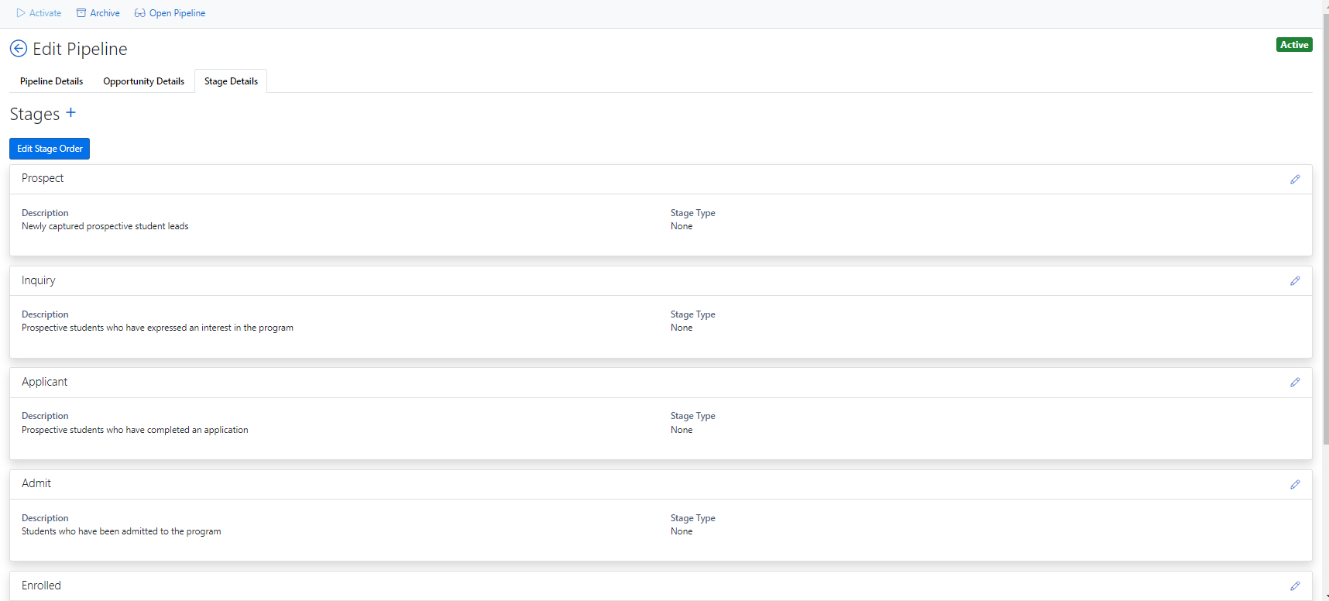Edit the Prospect stage using its pencil icon

(1295, 179)
